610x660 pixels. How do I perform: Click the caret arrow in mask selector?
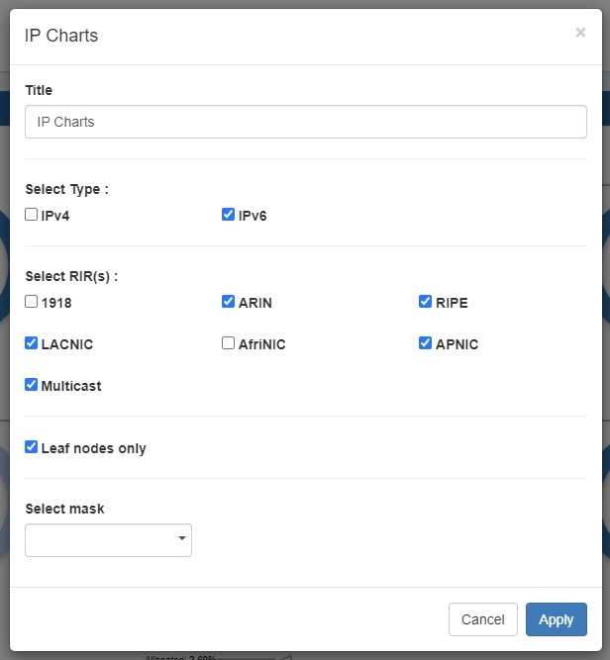point(181,539)
